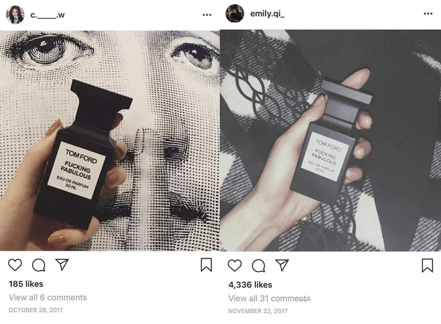Open comment icon on c.____.w post

(39, 265)
